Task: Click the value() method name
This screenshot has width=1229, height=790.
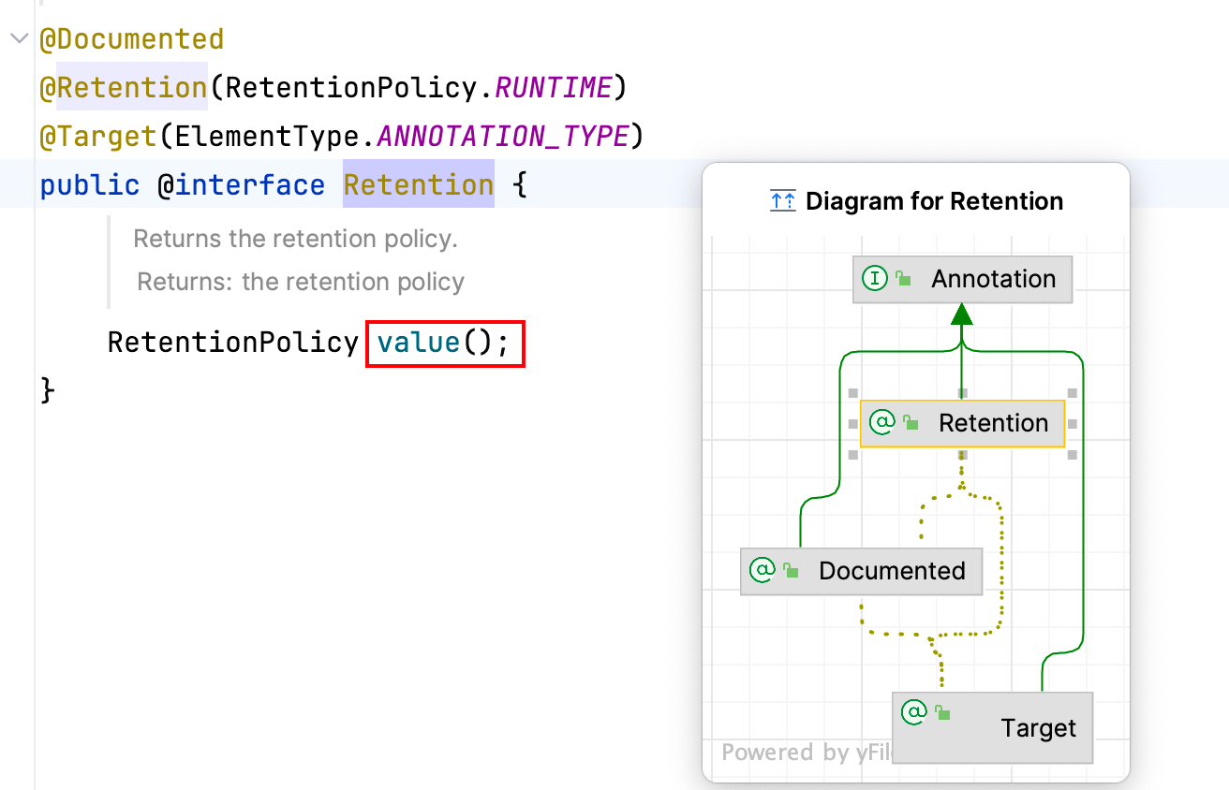Action: click(x=419, y=343)
